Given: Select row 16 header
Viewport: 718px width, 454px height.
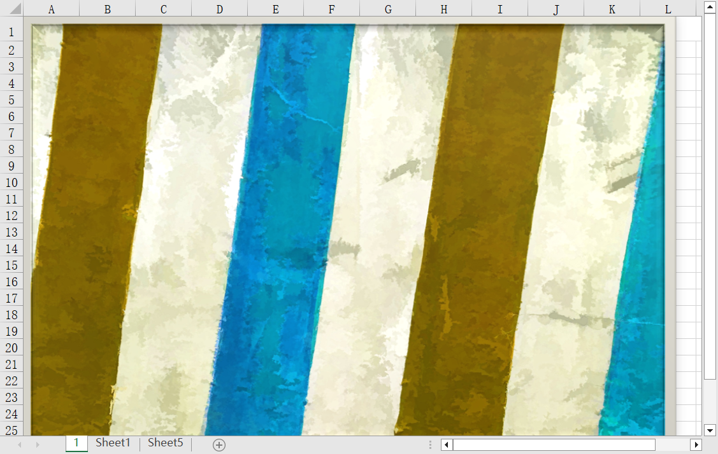Looking at the screenshot, I should click(11, 281).
